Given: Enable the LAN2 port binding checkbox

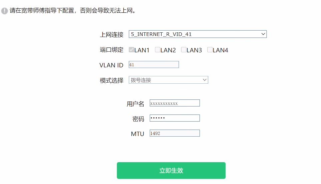Looking at the screenshot, I should pos(158,50).
